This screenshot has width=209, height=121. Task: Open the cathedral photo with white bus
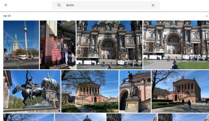coord(109,45)
